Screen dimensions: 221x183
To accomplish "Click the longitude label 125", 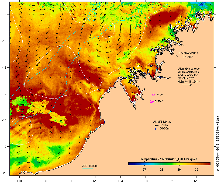I will pos(171,181).
